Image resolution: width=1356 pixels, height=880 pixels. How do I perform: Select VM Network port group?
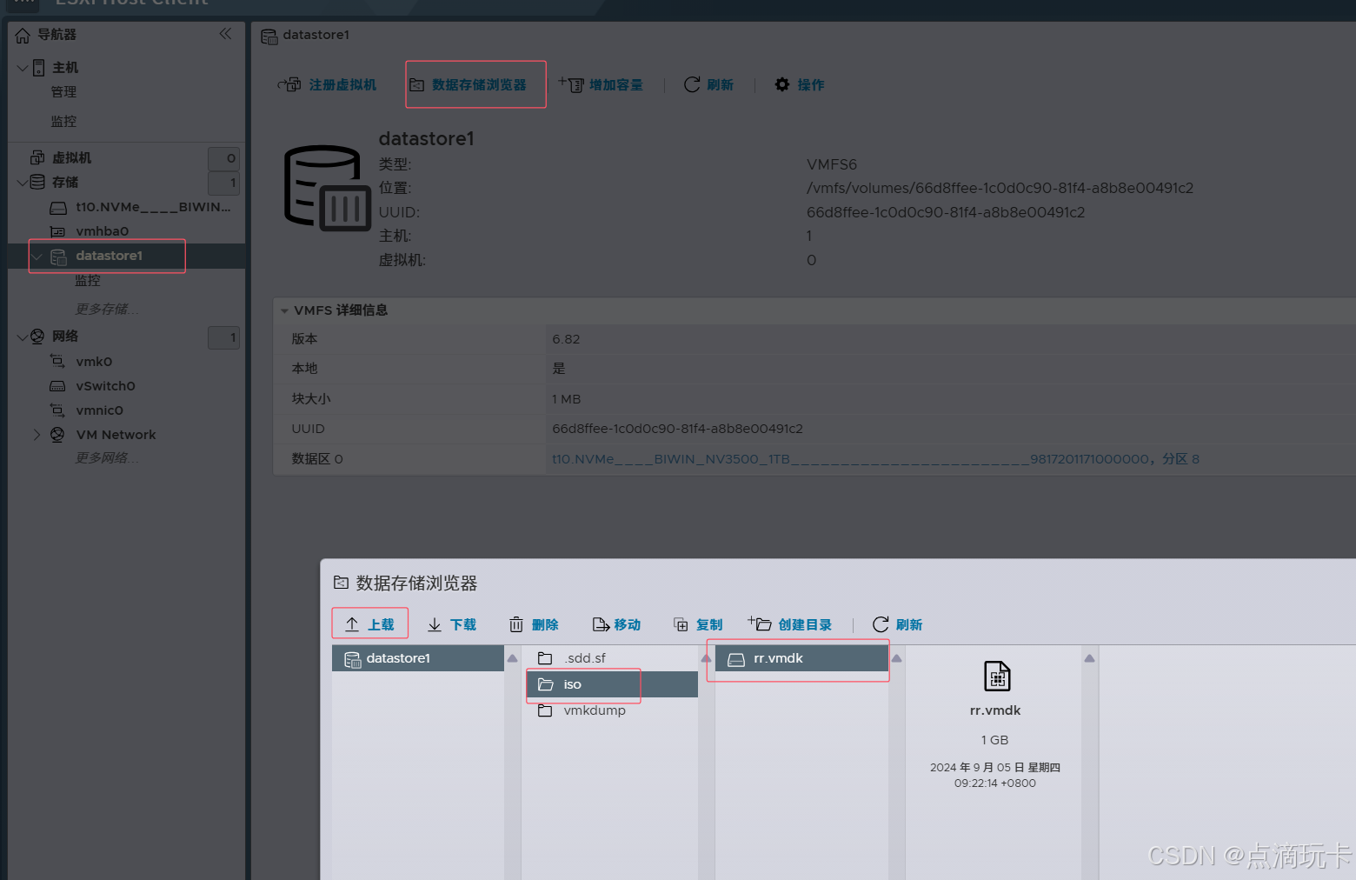[116, 435]
